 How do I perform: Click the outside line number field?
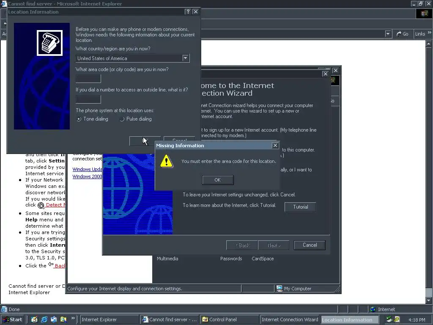(x=88, y=99)
